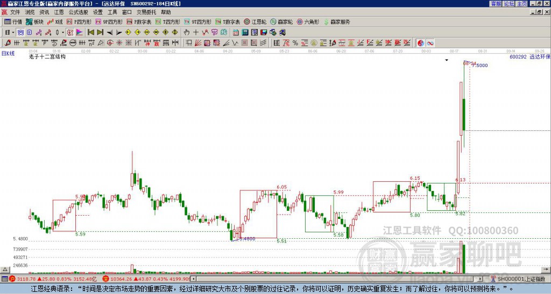Click the 日K线 label

pyautogui.click(x=8, y=54)
